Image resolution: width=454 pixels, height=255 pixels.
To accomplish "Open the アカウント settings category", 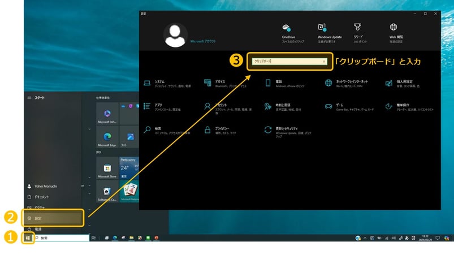I will [228, 107].
